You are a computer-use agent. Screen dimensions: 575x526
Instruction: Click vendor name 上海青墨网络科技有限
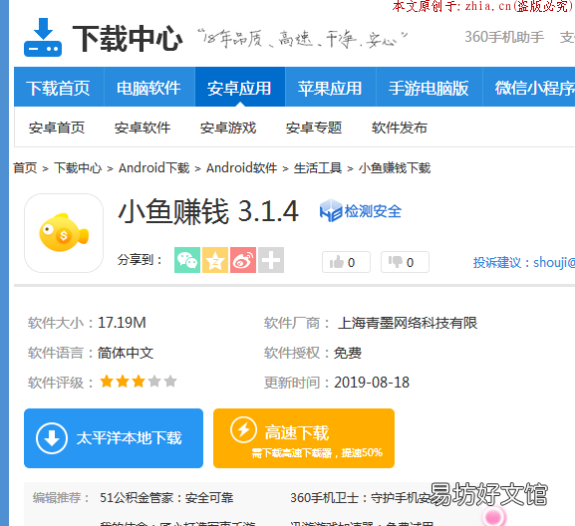coord(408,323)
